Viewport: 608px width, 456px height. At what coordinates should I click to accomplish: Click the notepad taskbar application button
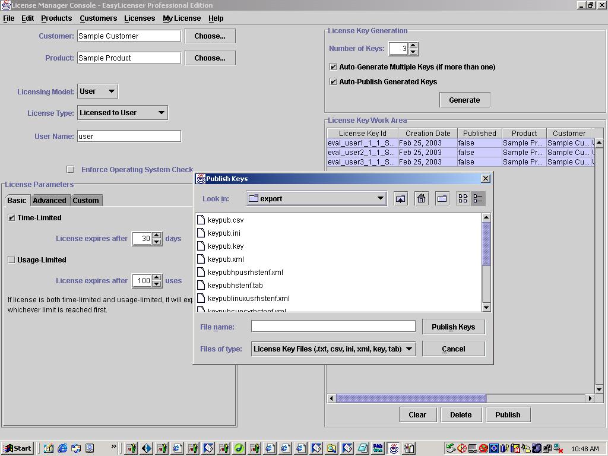pyautogui.click(x=363, y=448)
